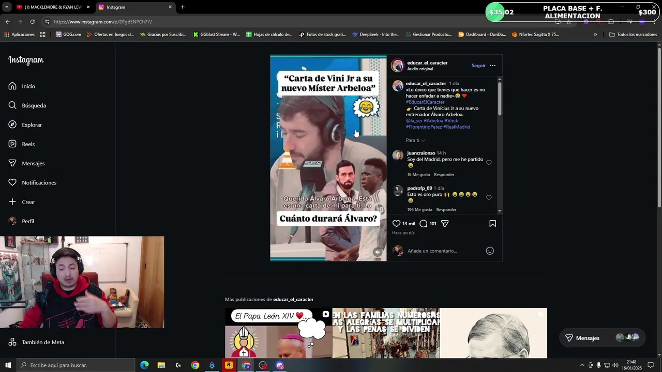This screenshot has height=372, width=662.
Task: Open Discord from the taskbar
Action: [x=280, y=365]
